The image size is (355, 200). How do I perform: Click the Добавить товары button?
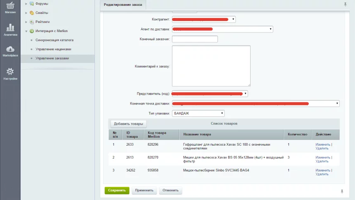coord(128,124)
